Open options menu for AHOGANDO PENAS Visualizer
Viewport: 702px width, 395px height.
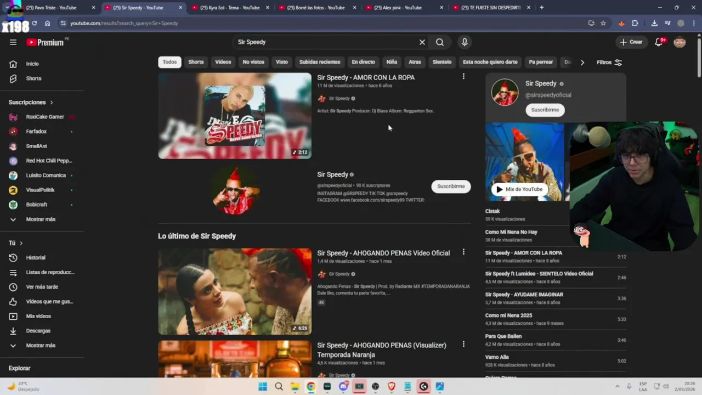[x=463, y=345]
